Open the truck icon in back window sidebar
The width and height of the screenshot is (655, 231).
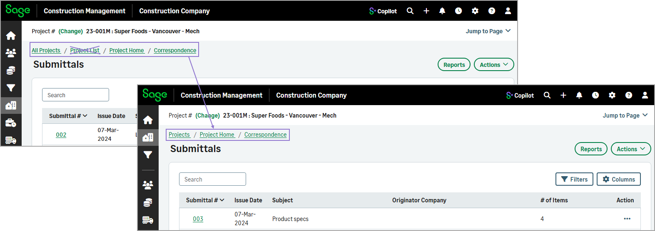tap(11, 140)
